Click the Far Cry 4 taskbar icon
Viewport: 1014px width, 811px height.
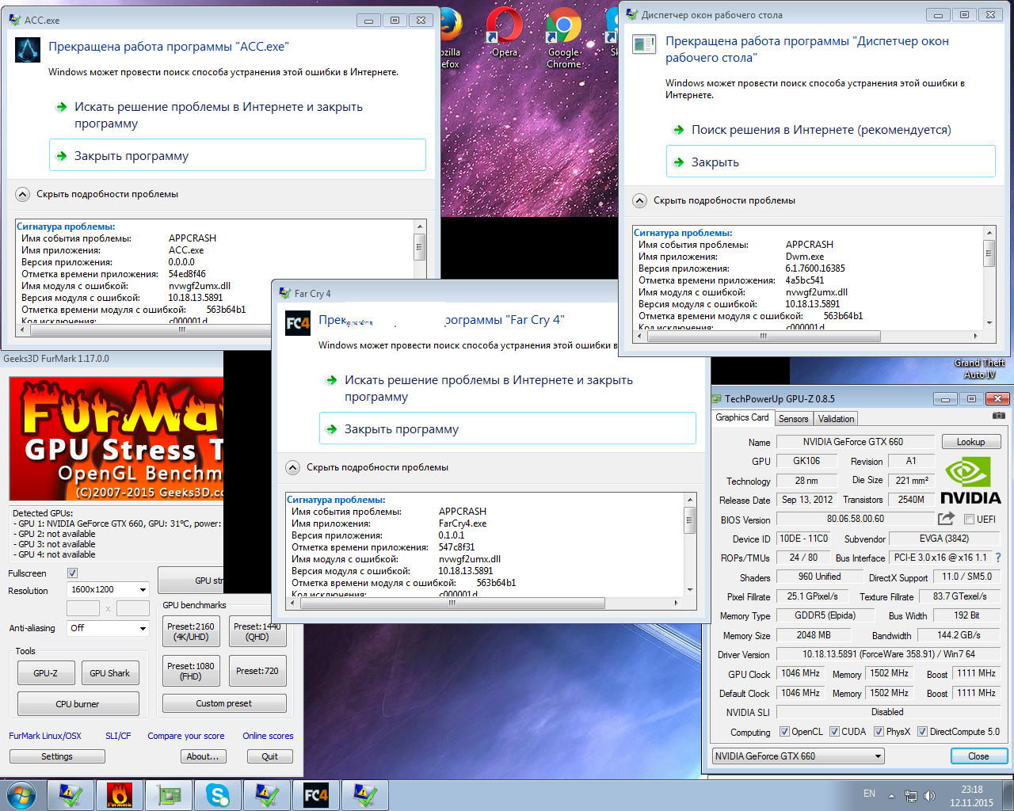pyautogui.click(x=315, y=794)
